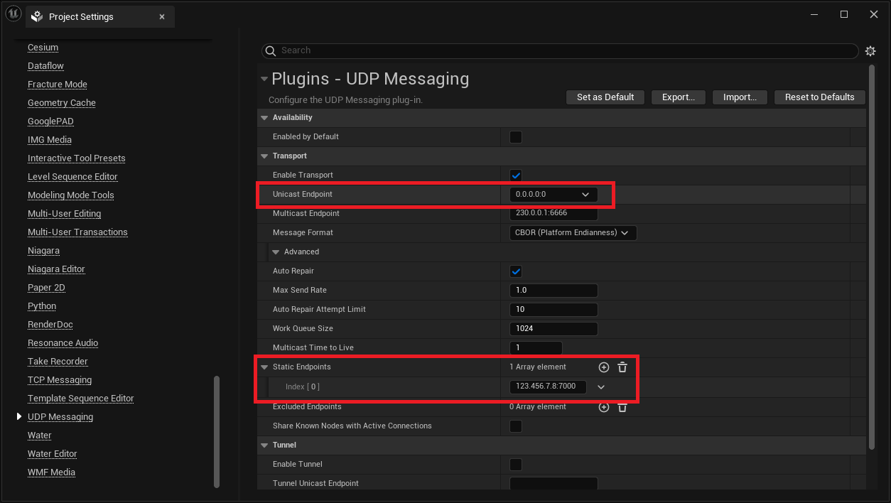The image size is (891, 503).
Task: Click the magnifier icon in the search field
Action: [271, 50]
